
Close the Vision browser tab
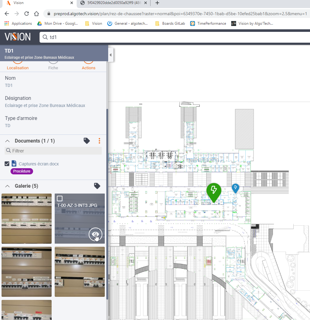pyautogui.click(x=72, y=3)
